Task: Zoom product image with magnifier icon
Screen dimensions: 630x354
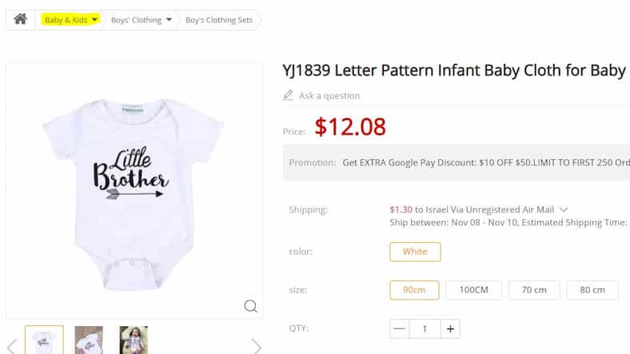Action: pos(250,306)
